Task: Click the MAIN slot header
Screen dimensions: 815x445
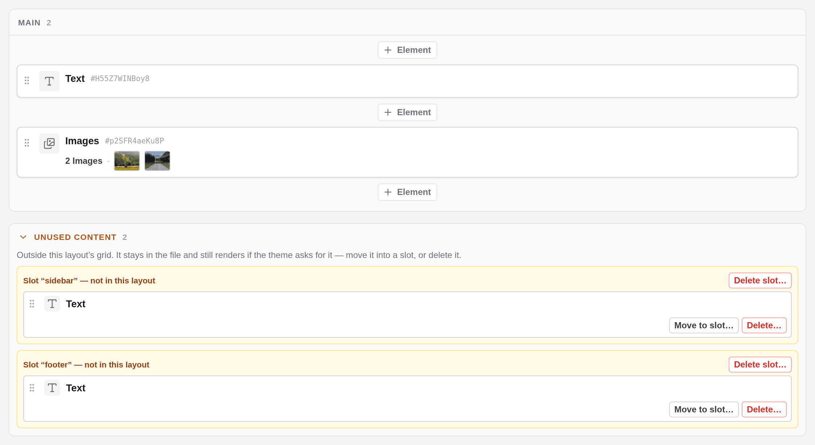Action: [x=29, y=23]
